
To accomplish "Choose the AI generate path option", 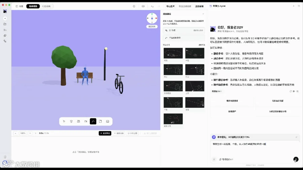I will pyautogui.click(x=184, y=30).
